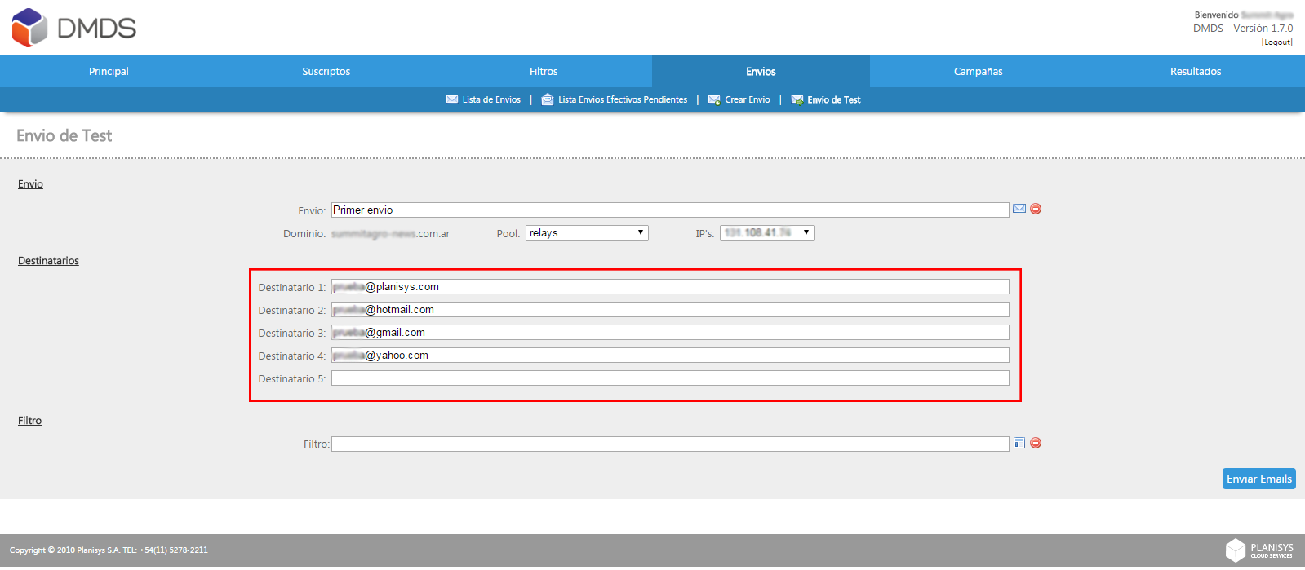Click the Envio de Test submenu link

834,99
